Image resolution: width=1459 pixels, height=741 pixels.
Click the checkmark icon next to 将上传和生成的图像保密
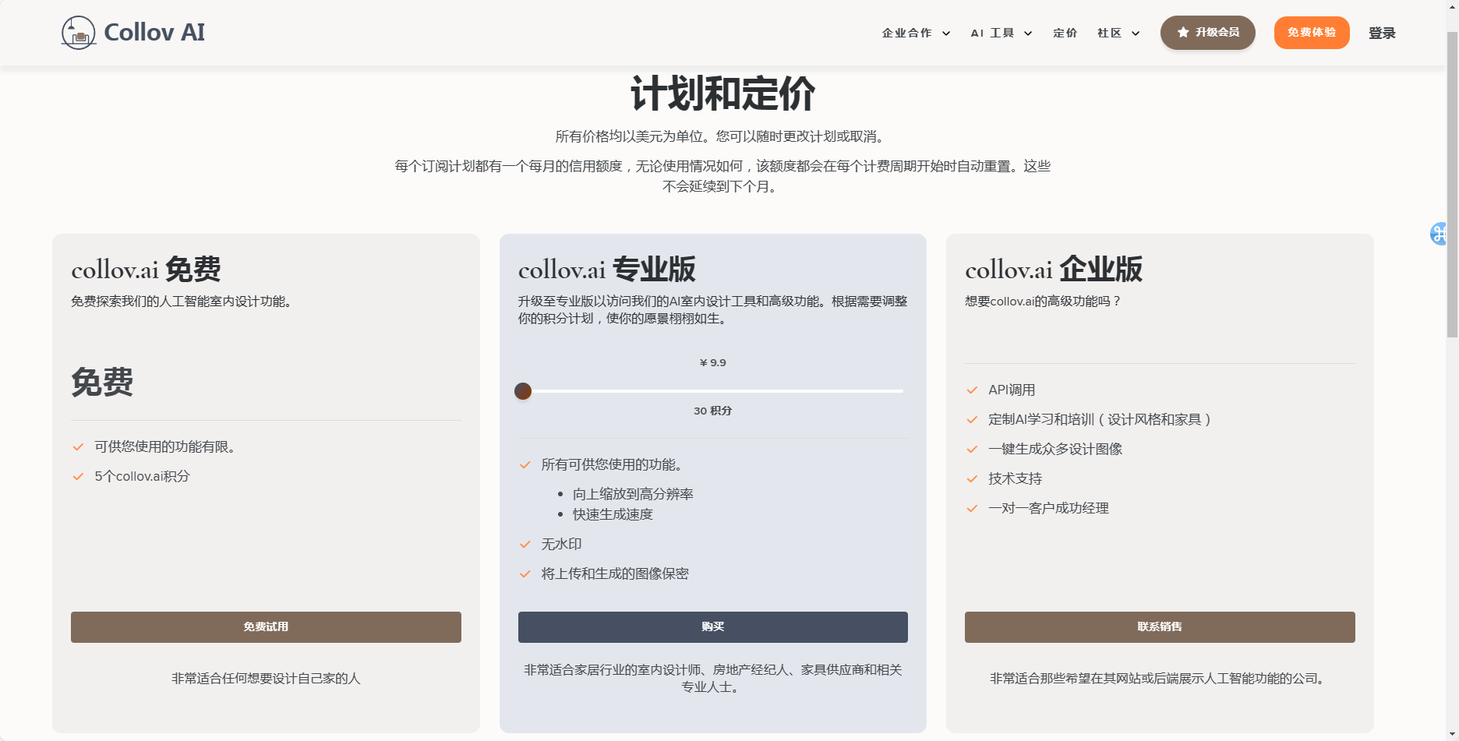point(525,574)
